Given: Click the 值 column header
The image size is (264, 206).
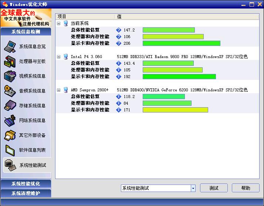Looking at the screenshot, I should 187,17.
